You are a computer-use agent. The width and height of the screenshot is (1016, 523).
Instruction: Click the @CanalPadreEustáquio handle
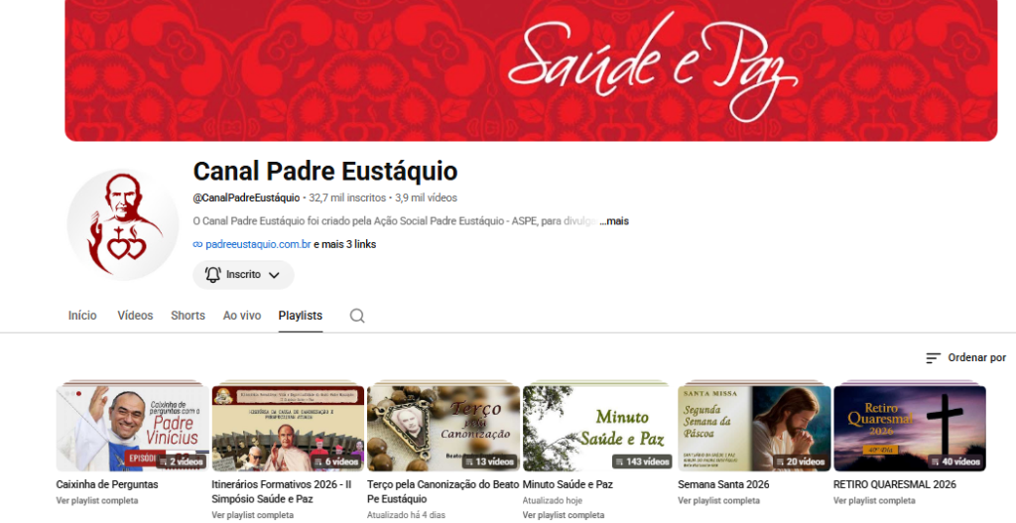(246, 197)
